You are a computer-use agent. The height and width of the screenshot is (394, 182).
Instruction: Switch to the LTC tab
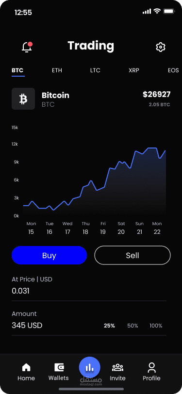click(x=95, y=70)
